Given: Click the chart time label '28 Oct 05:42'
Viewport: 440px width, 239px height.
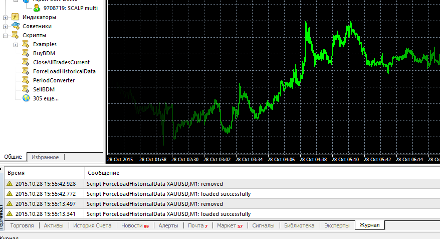Looking at the screenshot, I should tap(377, 160).
